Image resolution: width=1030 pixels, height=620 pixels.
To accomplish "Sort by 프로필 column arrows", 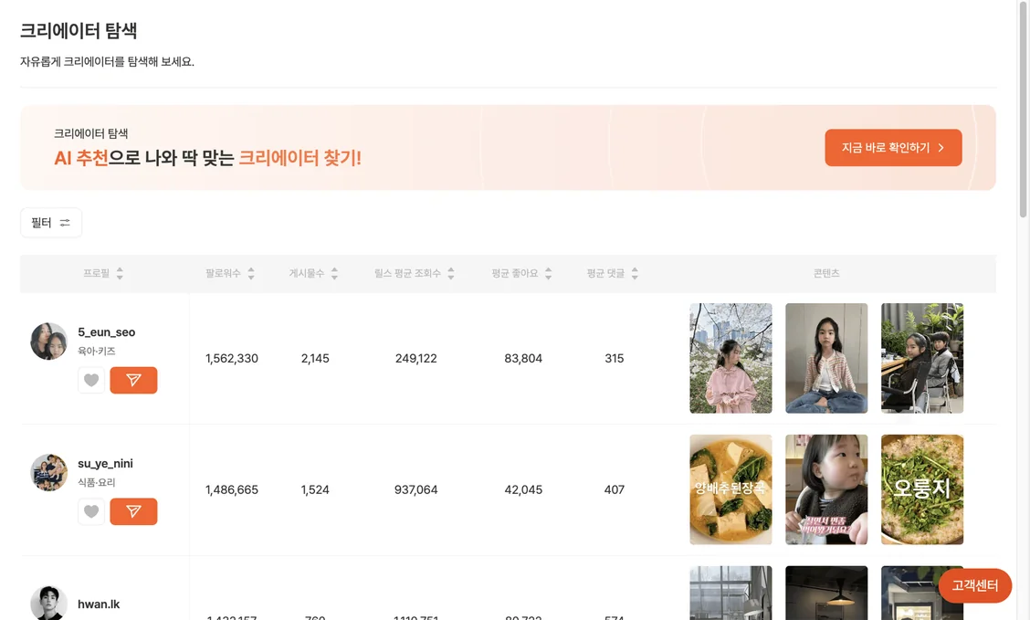I will pyautogui.click(x=120, y=273).
